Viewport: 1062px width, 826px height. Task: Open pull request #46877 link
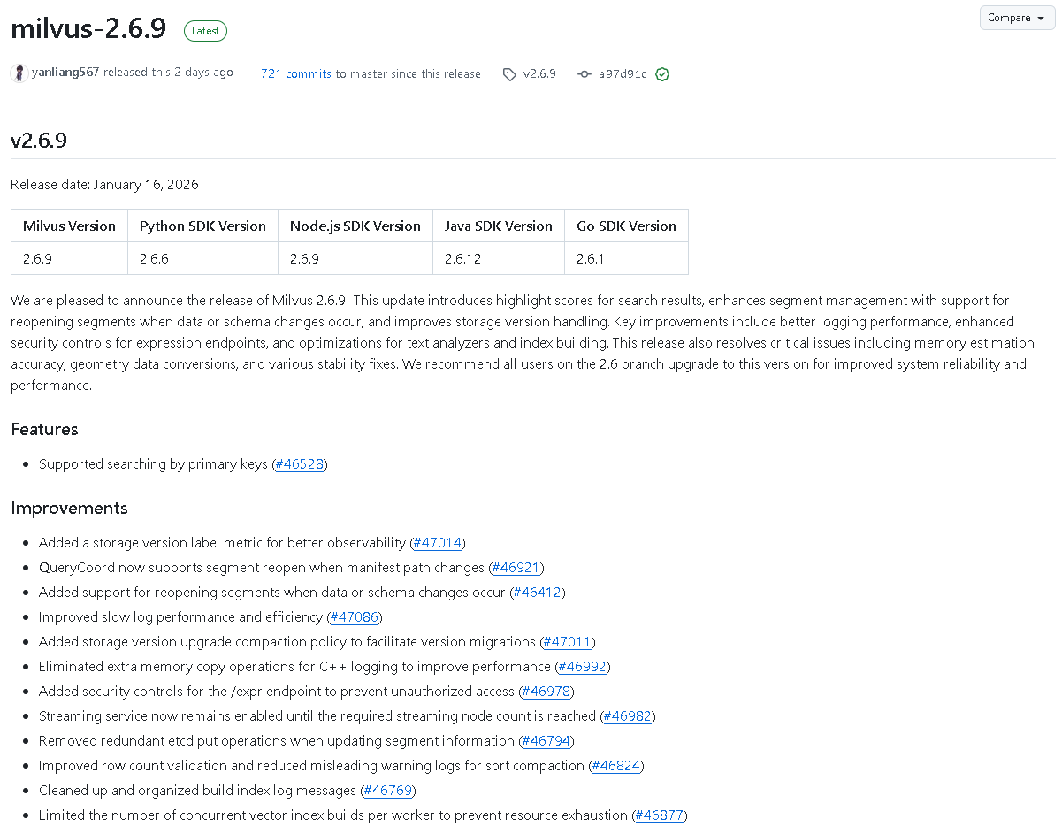point(660,815)
